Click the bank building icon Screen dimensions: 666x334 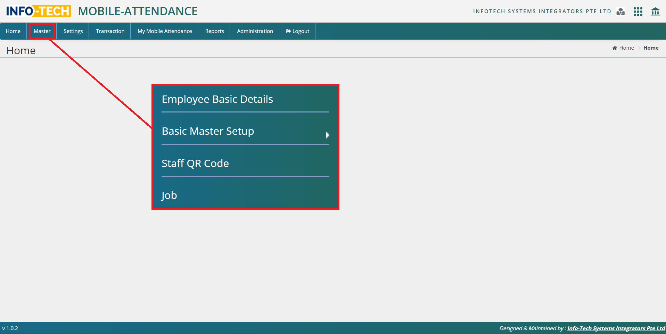[655, 12]
